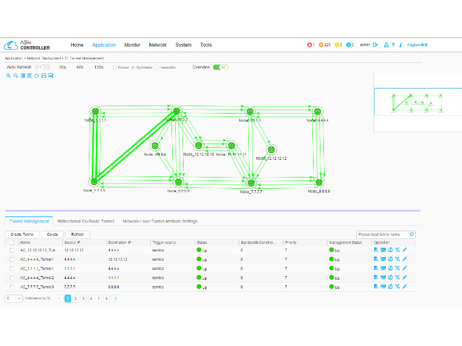Check the box for AC_4.4.4.4_Tunnel2
This screenshot has height=346, width=462.
[12, 278]
